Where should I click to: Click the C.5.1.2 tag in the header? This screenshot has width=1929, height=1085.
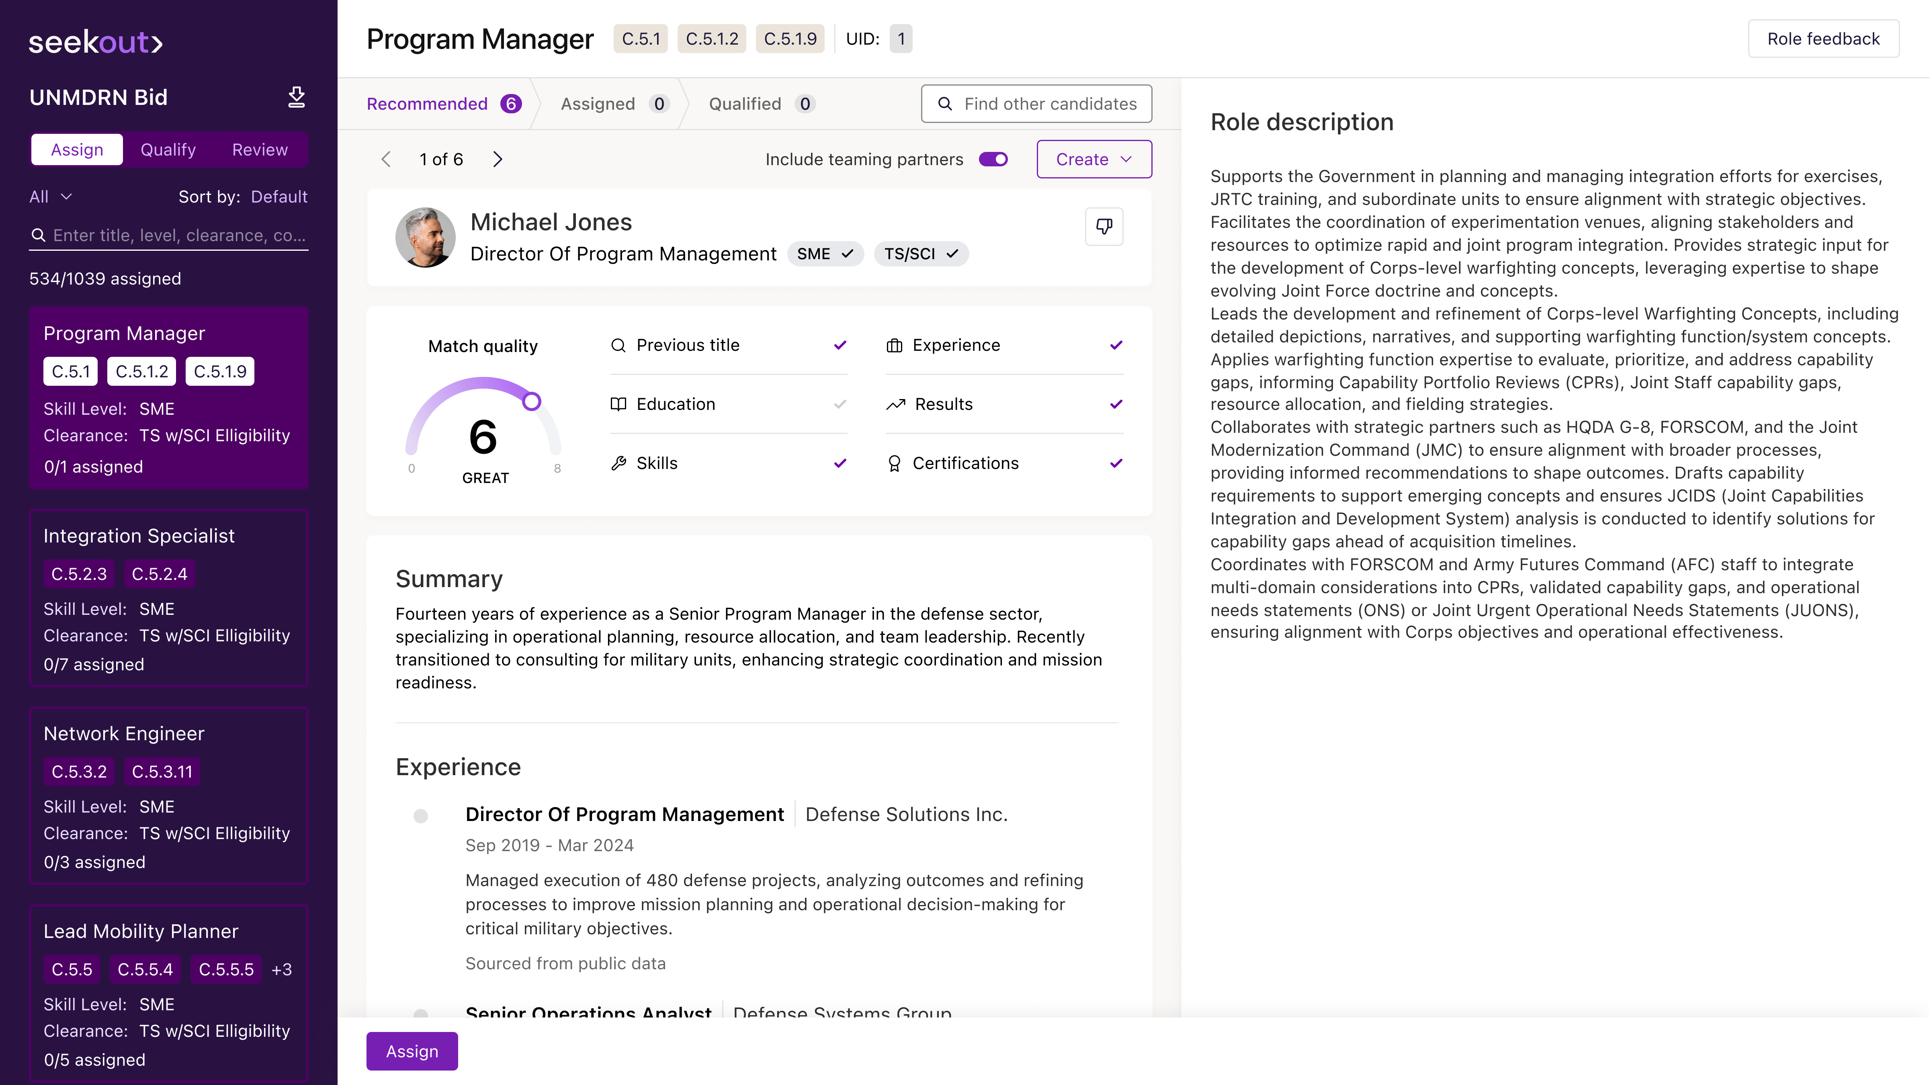(x=712, y=39)
